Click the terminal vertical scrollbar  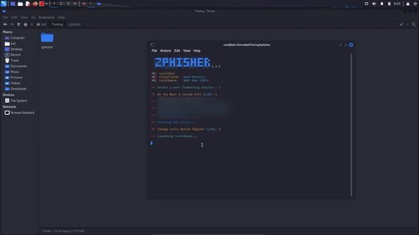351,125
